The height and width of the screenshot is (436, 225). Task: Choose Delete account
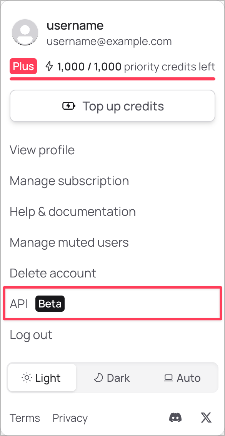pos(53,273)
